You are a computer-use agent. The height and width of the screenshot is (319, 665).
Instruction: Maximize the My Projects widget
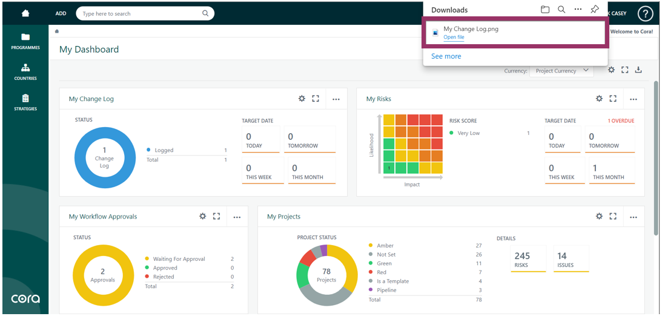[x=612, y=216]
